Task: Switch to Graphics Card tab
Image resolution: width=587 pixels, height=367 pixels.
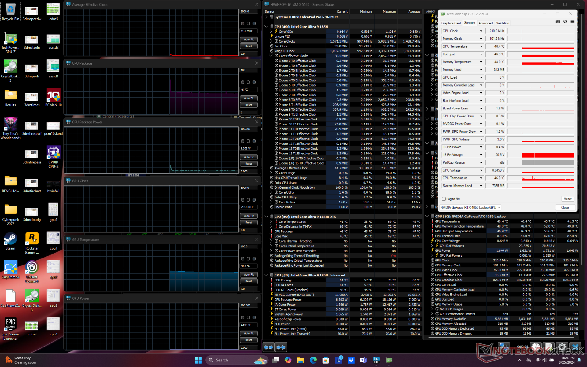Action: pyautogui.click(x=451, y=23)
